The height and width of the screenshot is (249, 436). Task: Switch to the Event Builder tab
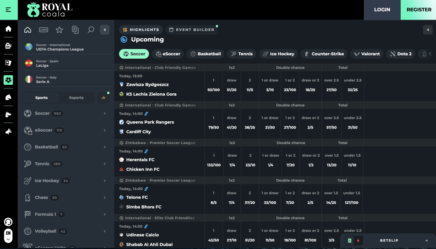click(191, 30)
